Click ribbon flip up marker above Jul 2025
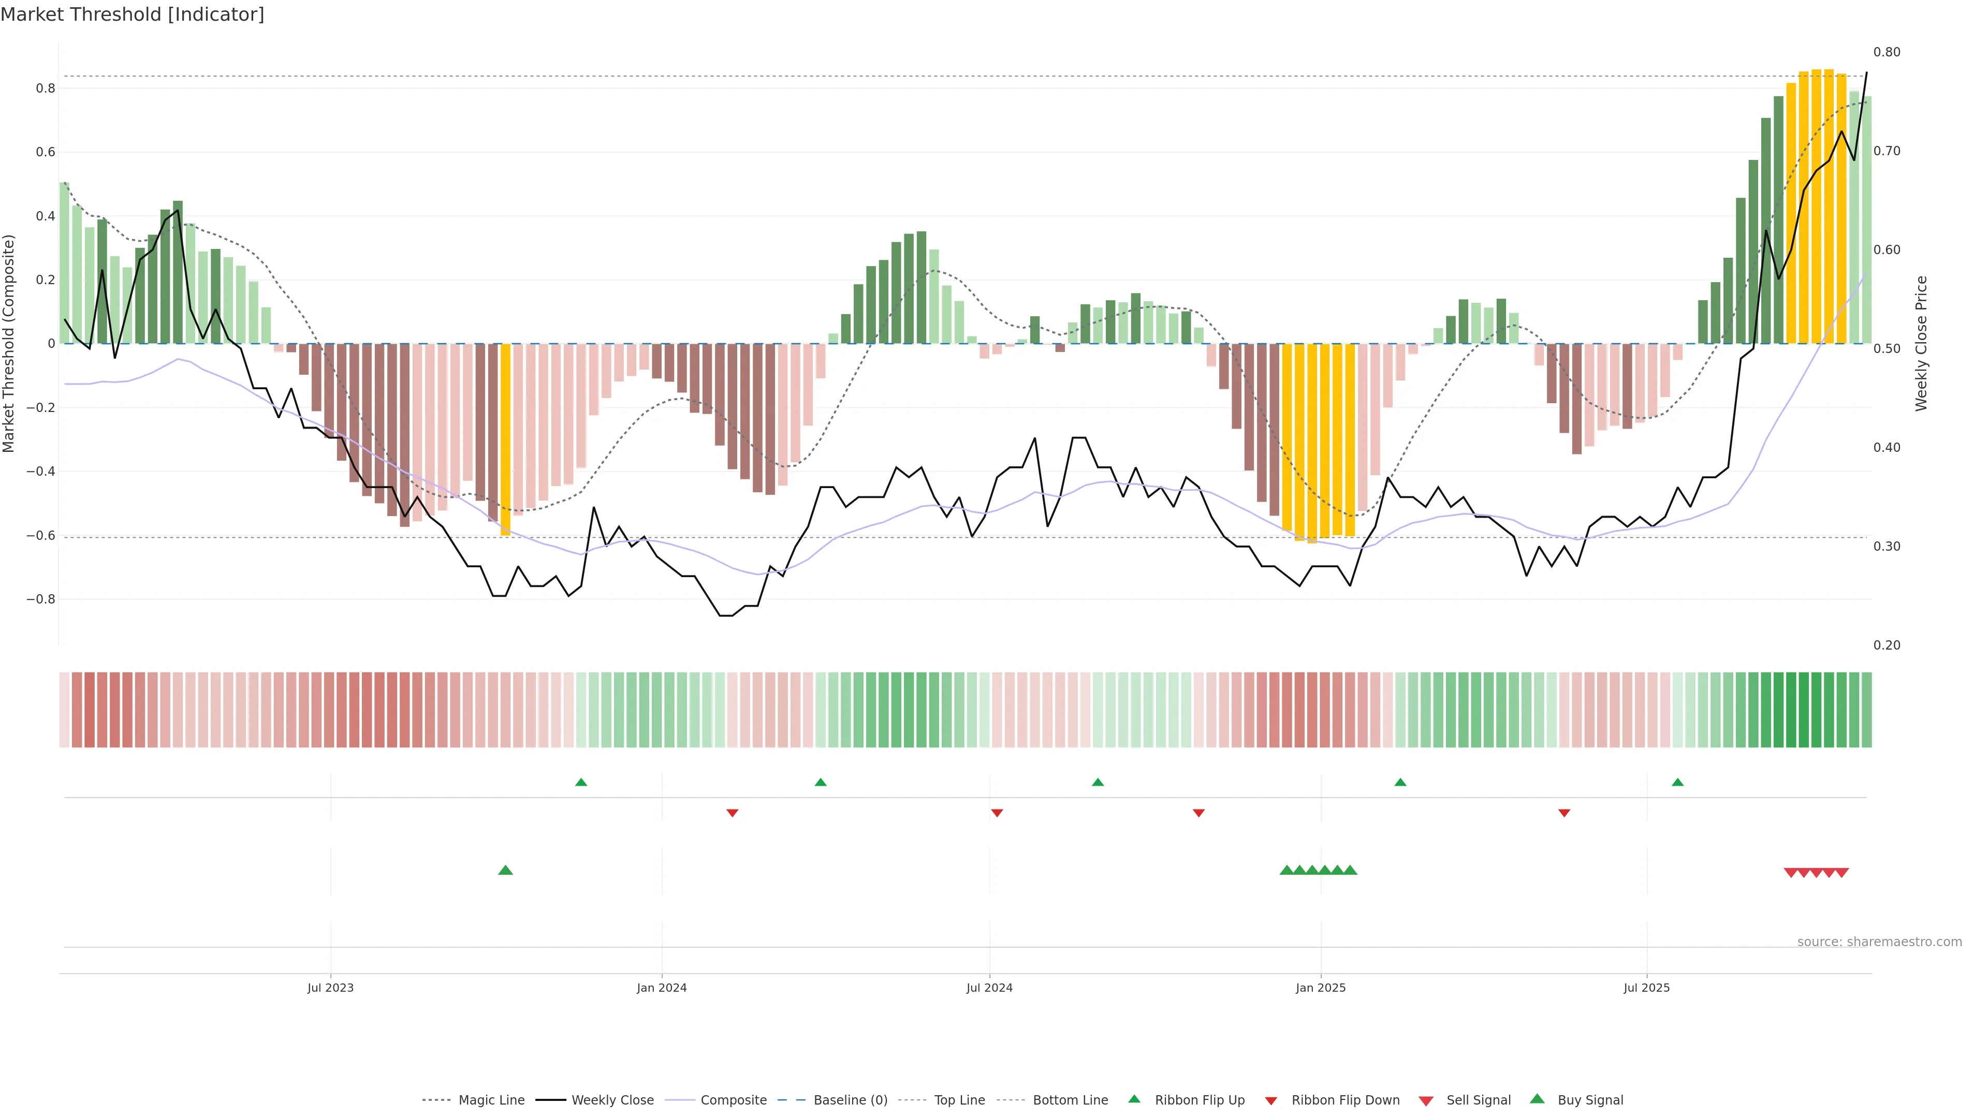The width and height of the screenshot is (1988, 1118). [x=1678, y=783]
